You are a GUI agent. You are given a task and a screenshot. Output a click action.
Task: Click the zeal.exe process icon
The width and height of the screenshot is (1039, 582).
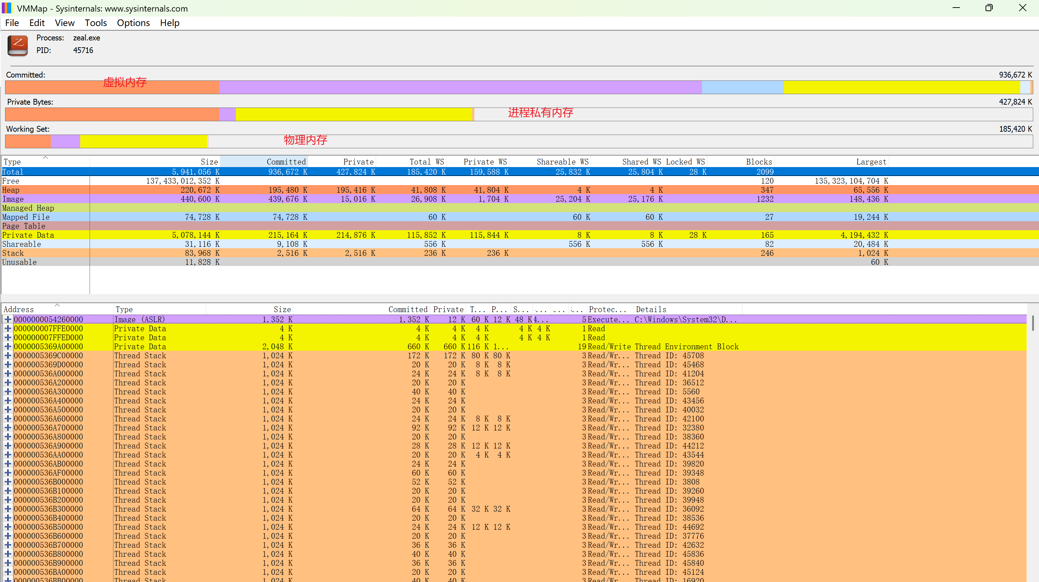18,45
